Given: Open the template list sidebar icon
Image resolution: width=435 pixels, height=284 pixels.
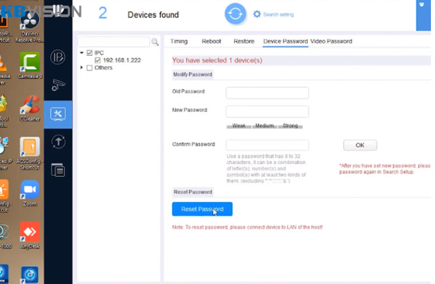Looking at the screenshot, I should (58, 170).
